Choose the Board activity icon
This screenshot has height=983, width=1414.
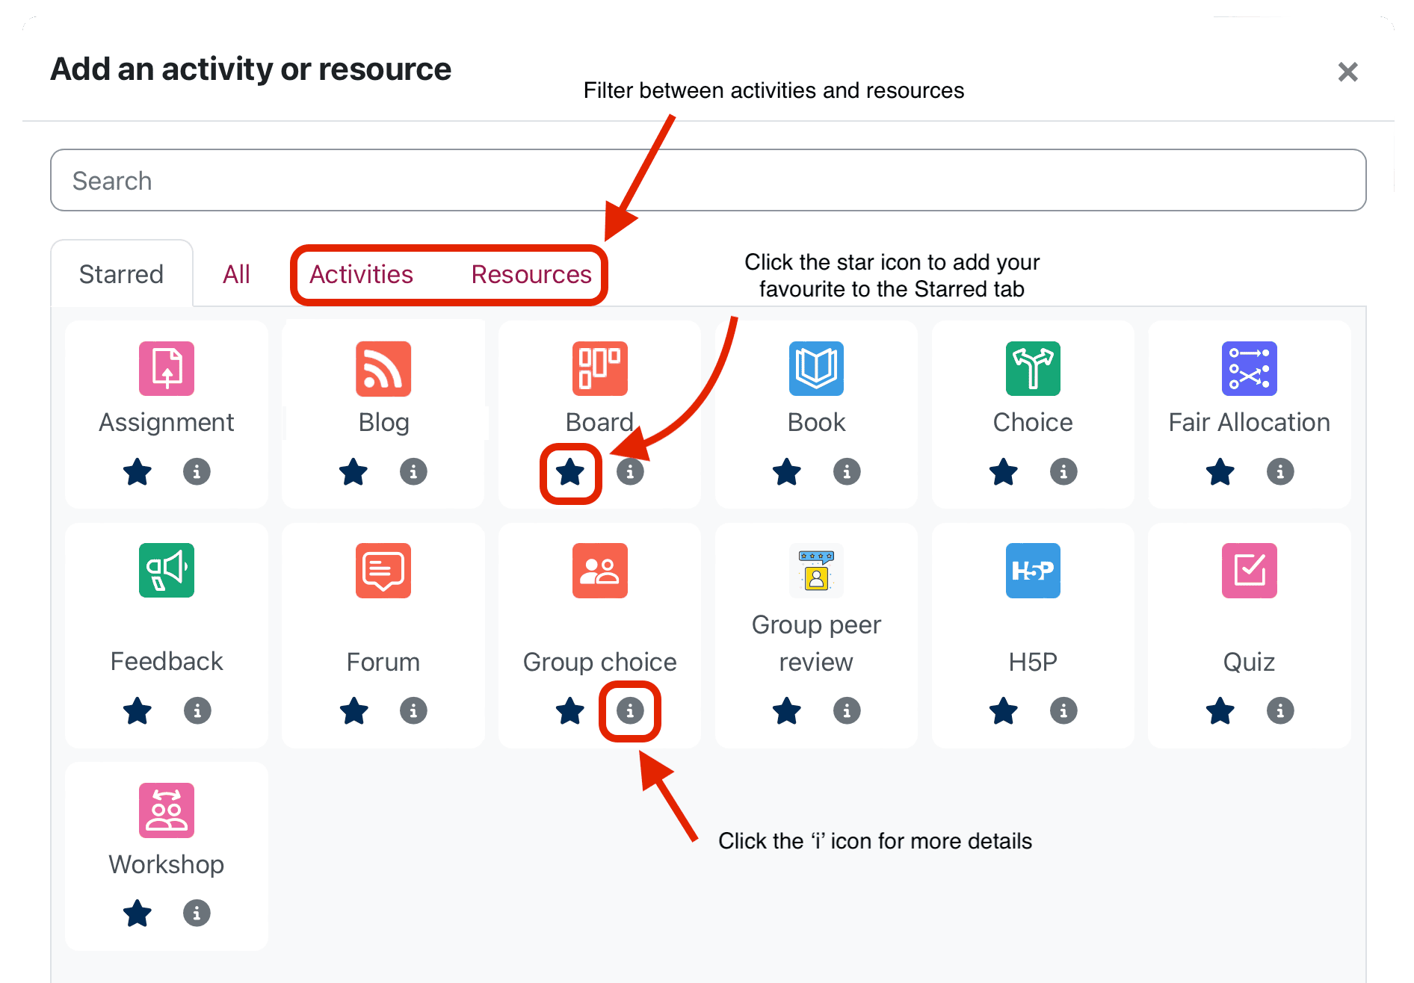[599, 368]
